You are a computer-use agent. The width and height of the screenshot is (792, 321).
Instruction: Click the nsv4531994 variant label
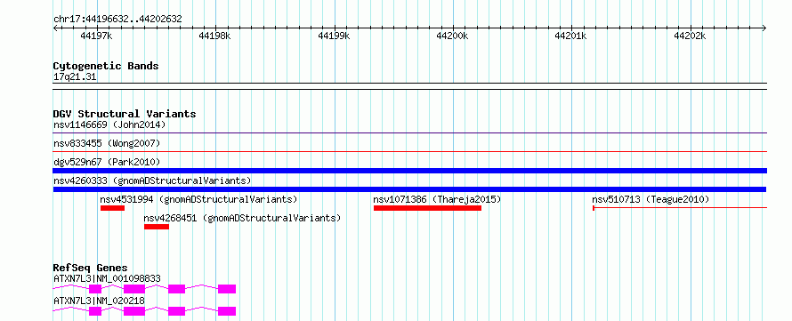(199, 199)
